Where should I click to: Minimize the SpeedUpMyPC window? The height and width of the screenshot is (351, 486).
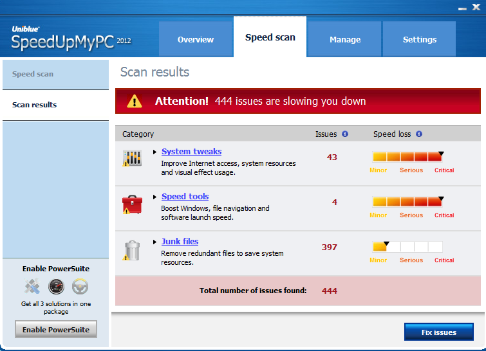462,8
